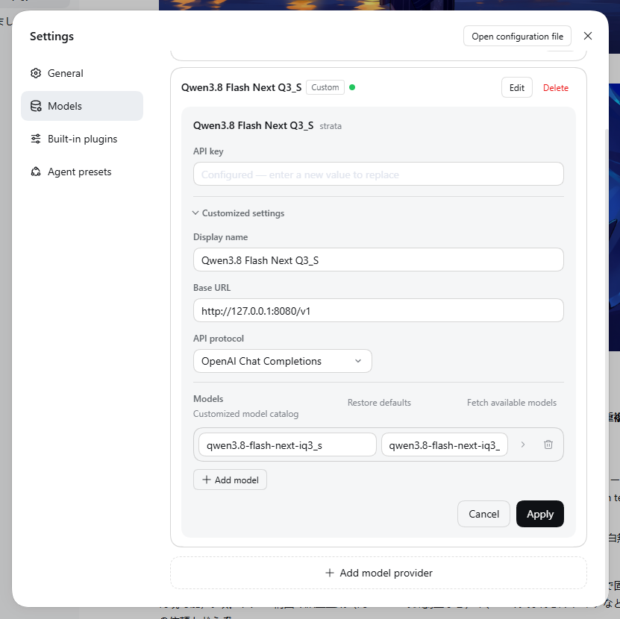The image size is (620, 619).
Task: Click the Built-in plugins sliders icon
Action: tap(36, 139)
